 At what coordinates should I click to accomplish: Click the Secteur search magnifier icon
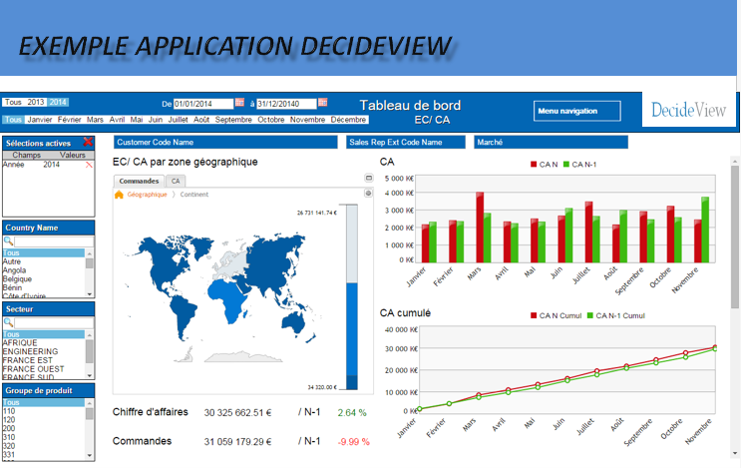[9, 322]
